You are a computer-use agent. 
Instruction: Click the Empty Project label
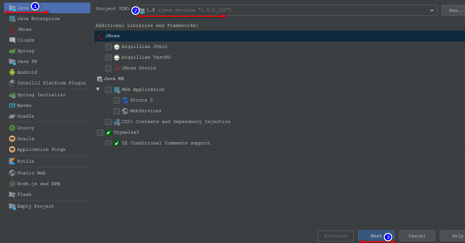point(36,206)
